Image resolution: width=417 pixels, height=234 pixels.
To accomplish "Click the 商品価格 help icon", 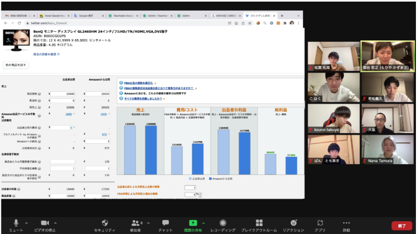I will pos(39,94).
